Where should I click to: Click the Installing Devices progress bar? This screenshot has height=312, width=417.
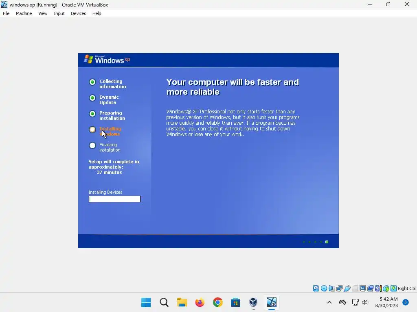point(114,199)
